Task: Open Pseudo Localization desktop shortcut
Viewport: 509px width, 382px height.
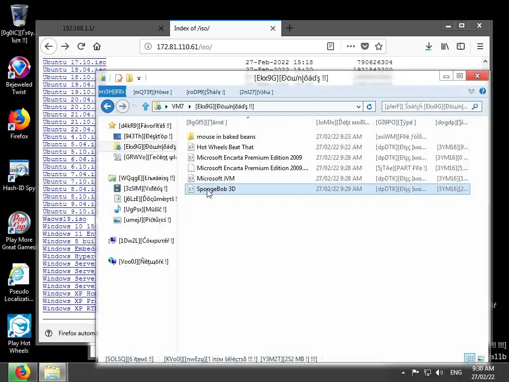Action: click(19, 283)
